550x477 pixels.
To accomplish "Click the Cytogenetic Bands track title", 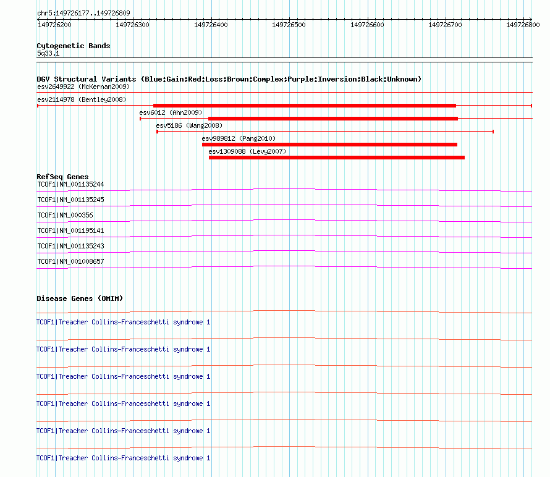I will pos(74,46).
